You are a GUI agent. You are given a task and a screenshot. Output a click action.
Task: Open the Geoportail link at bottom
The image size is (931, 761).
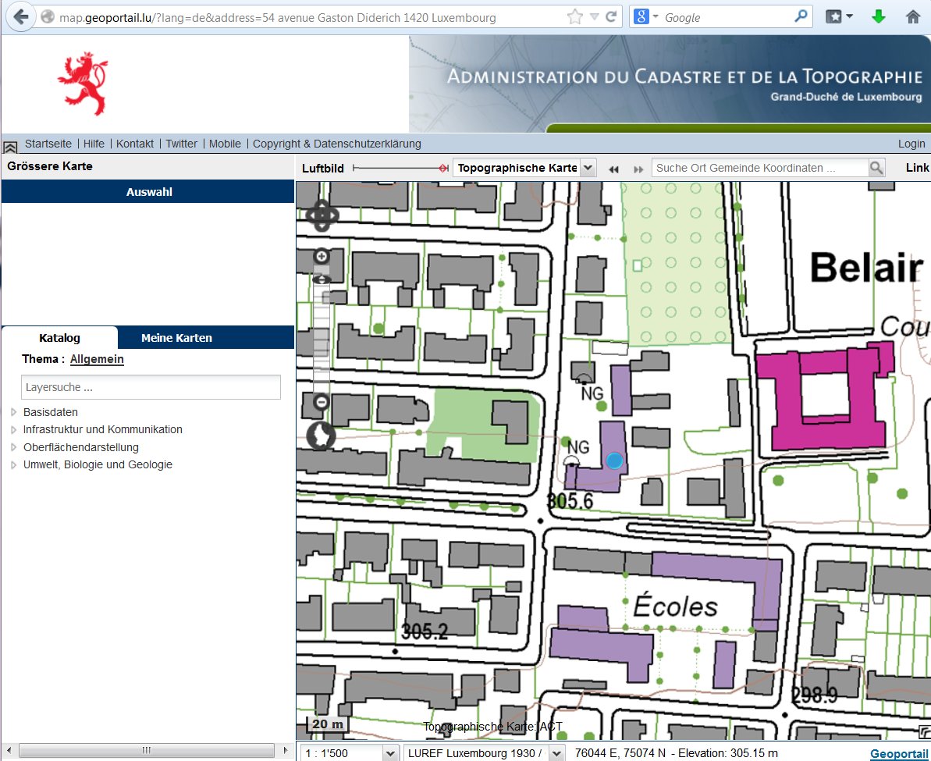tap(899, 752)
